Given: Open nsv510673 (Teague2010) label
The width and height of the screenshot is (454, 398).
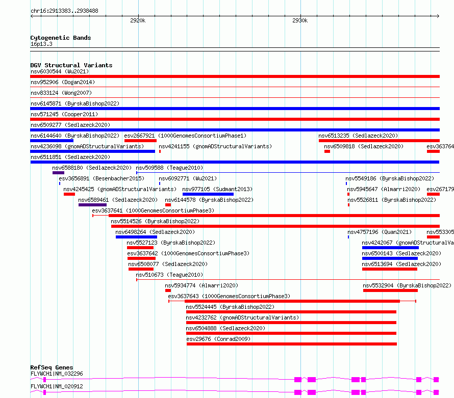Looking at the screenshot, I should point(169,275).
